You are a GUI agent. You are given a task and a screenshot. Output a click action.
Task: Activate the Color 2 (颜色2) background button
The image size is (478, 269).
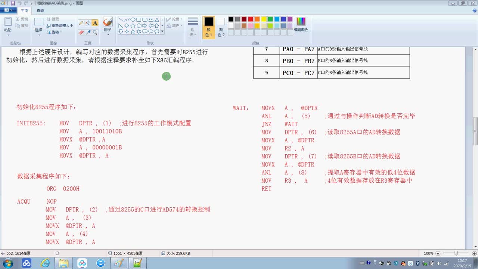pos(221,27)
